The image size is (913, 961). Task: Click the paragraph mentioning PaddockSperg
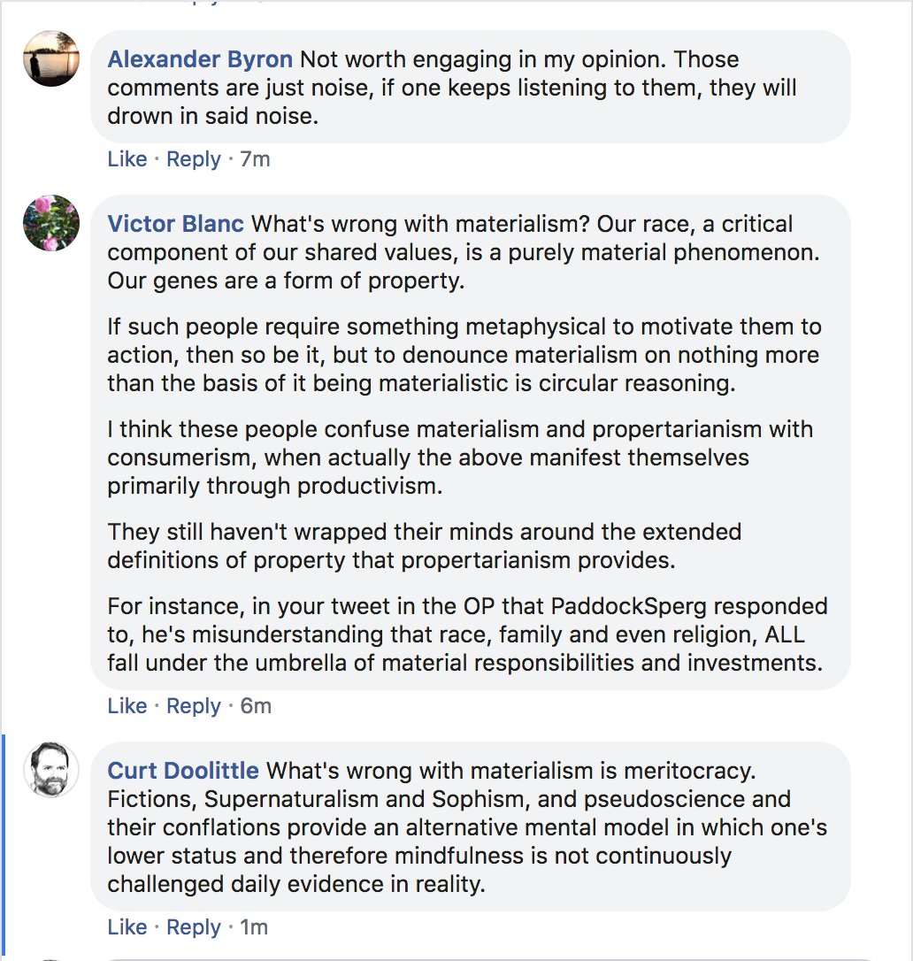pos(466,635)
